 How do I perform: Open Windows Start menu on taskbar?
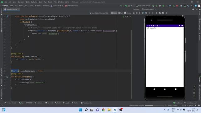click(80, 110)
